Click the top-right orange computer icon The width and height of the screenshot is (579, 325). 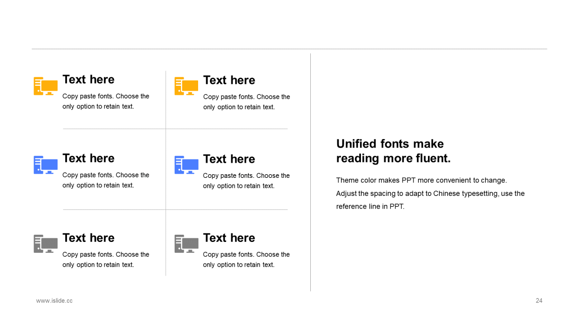click(186, 86)
